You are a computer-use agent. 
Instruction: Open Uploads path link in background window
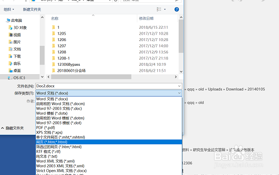coord(215,89)
